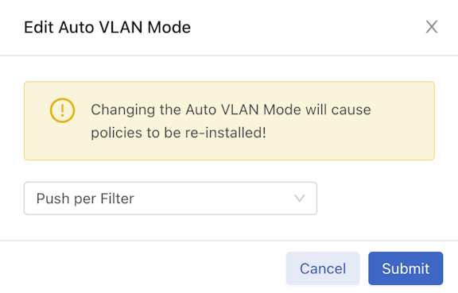Select the 'Push per Filter' text in combo box
Viewport: 458px width, 293px height.
coord(85,199)
